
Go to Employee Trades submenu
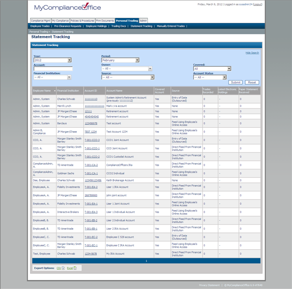40,26
